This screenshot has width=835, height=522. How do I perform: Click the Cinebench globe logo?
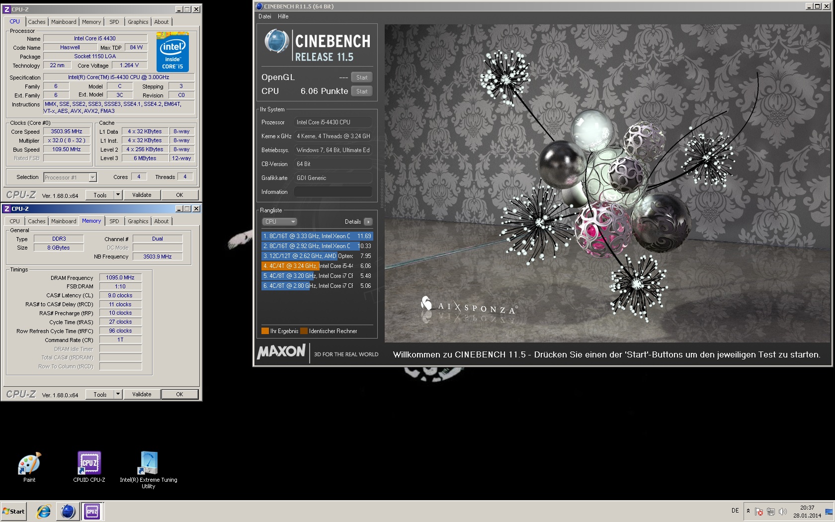276,41
